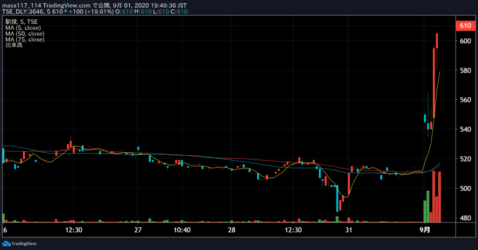Click the 出来高 volume indicator label
This screenshot has width=478, height=250.
pos(14,45)
